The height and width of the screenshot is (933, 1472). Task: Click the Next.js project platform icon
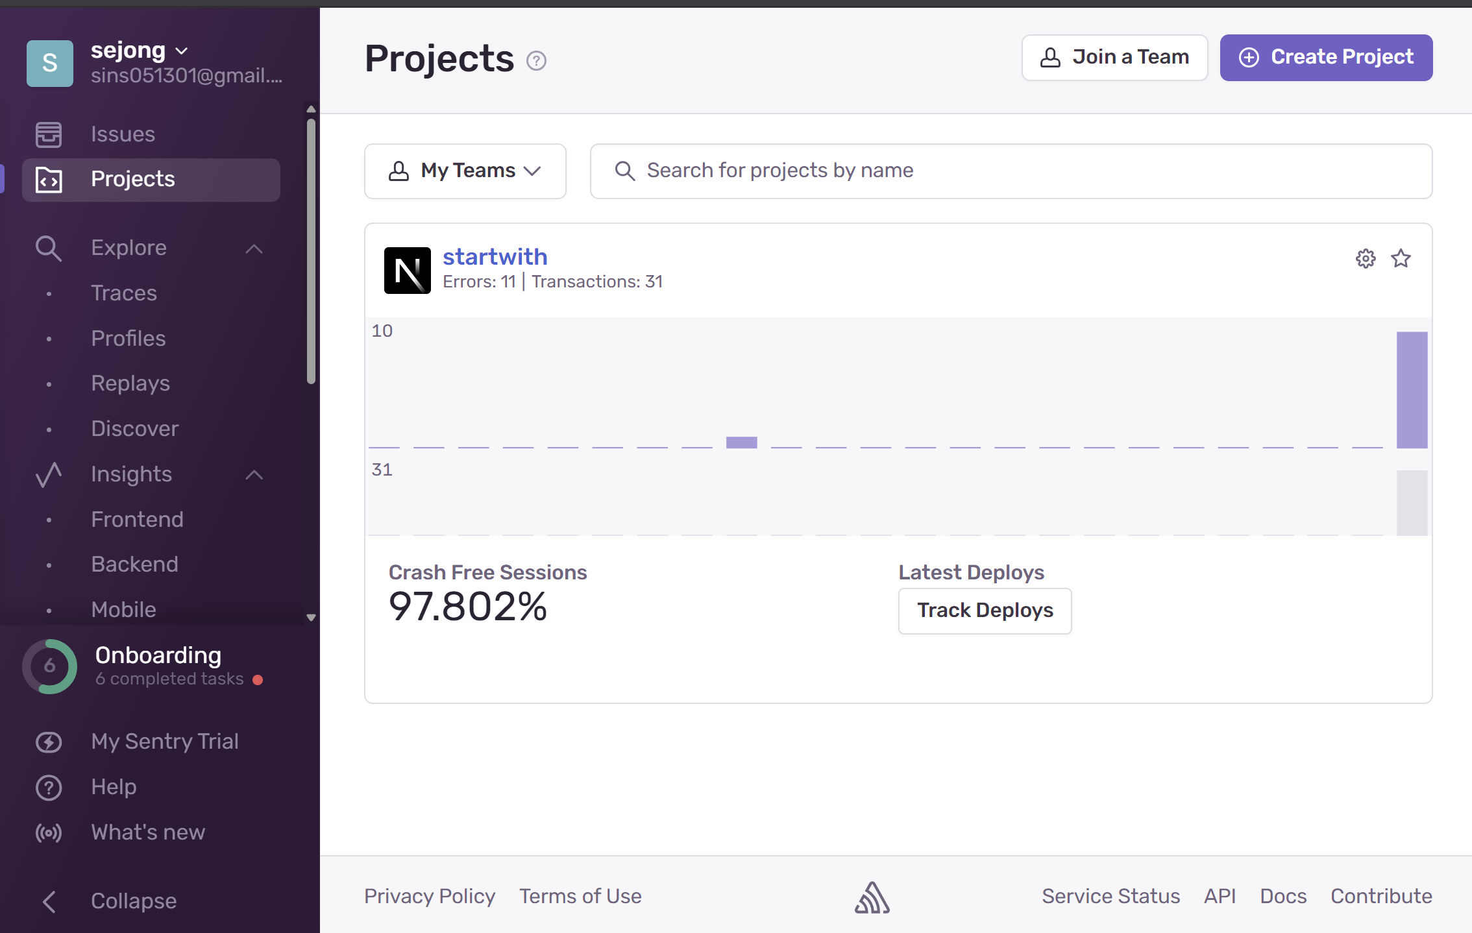click(x=407, y=271)
